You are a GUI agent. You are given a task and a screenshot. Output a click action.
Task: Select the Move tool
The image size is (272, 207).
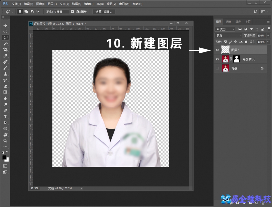point(5,25)
